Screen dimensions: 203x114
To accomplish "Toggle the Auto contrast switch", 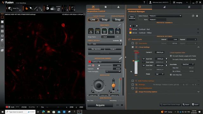I will (53, 9).
